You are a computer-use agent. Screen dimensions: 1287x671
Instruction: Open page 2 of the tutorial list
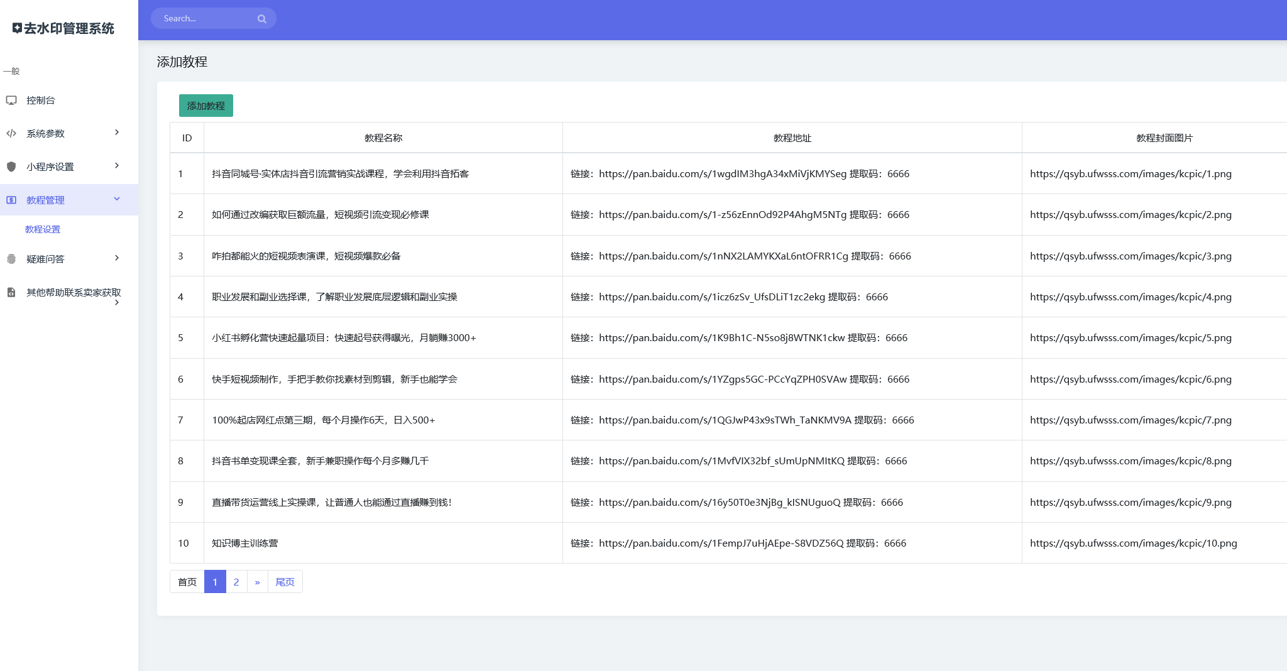coord(236,582)
